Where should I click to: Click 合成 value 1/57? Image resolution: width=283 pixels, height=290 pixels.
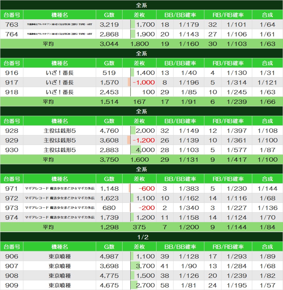(267, 285)
